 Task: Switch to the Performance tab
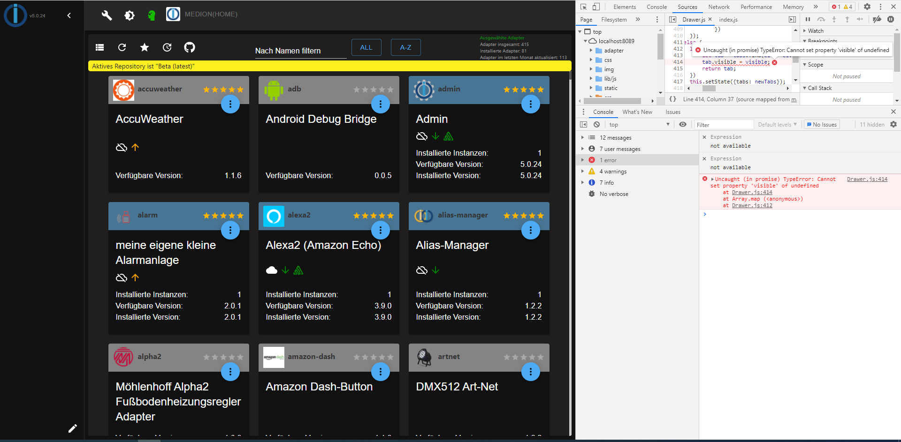[x=756, y=7]
